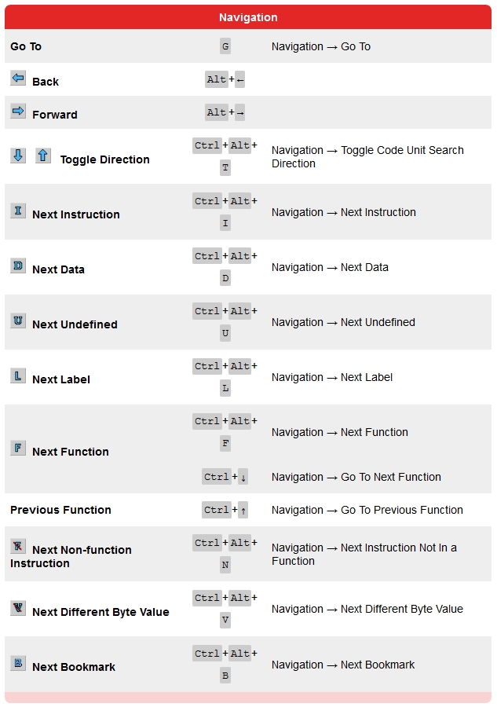Click the G shortcut key for Go To
Viewport: 497px width, 707px height.
(x=225, y=46)
